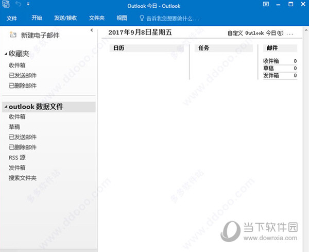The height and width of the screenshot is (252, 309).
Task: Open 已删除邮件 under outlook 数据文件
Action: (23, 147)
